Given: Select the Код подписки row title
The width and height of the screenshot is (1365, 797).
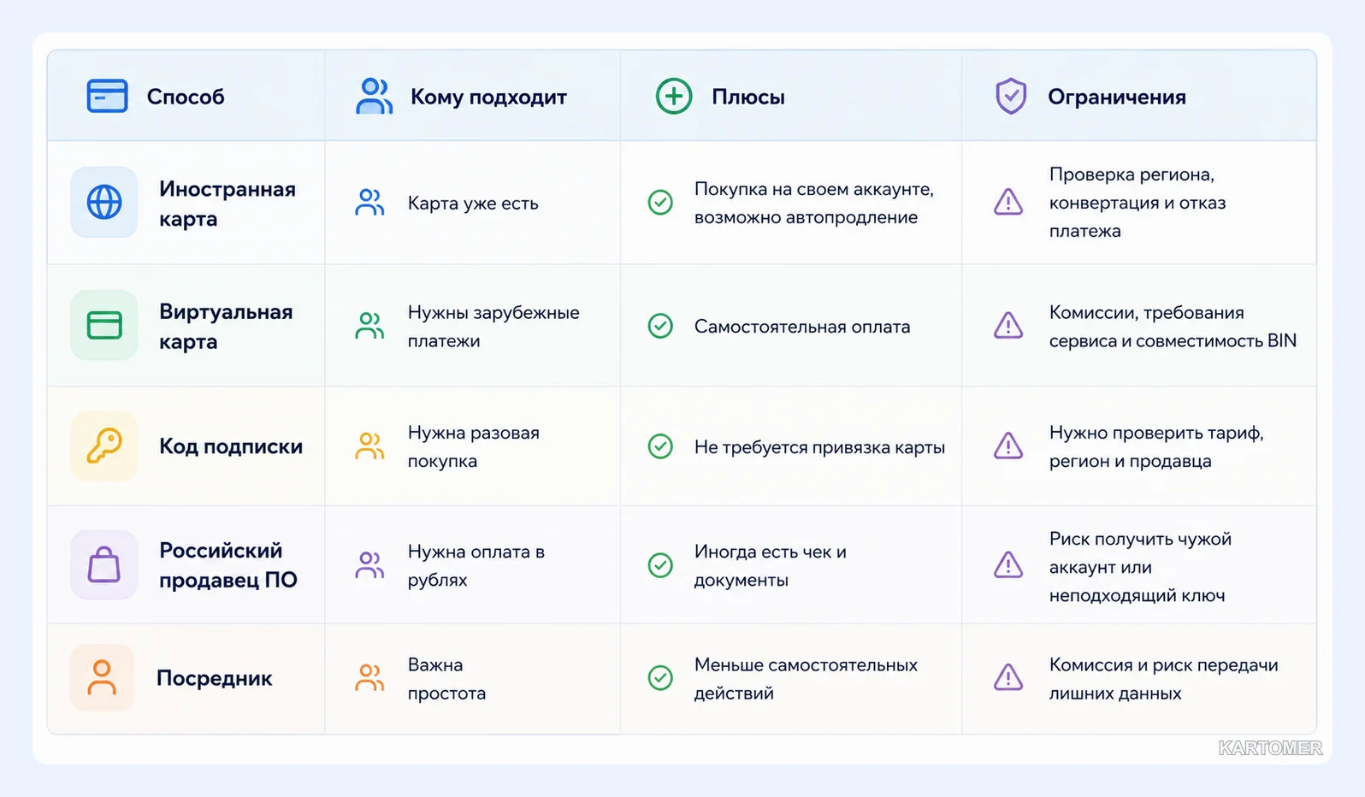Looking at the screenshot, I should pos(231,446).
